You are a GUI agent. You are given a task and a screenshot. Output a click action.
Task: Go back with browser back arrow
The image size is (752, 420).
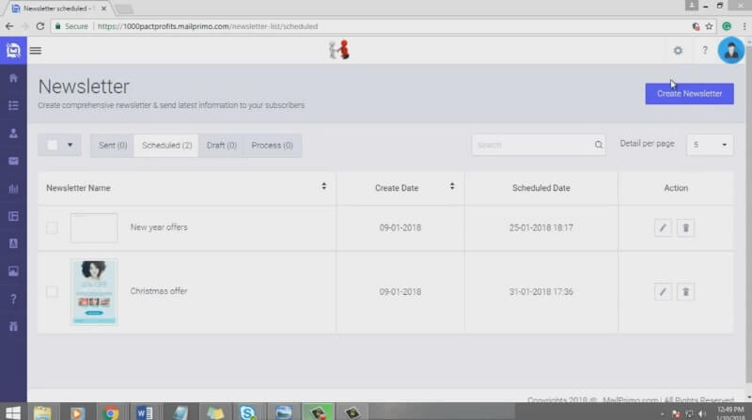click(9, 26)
